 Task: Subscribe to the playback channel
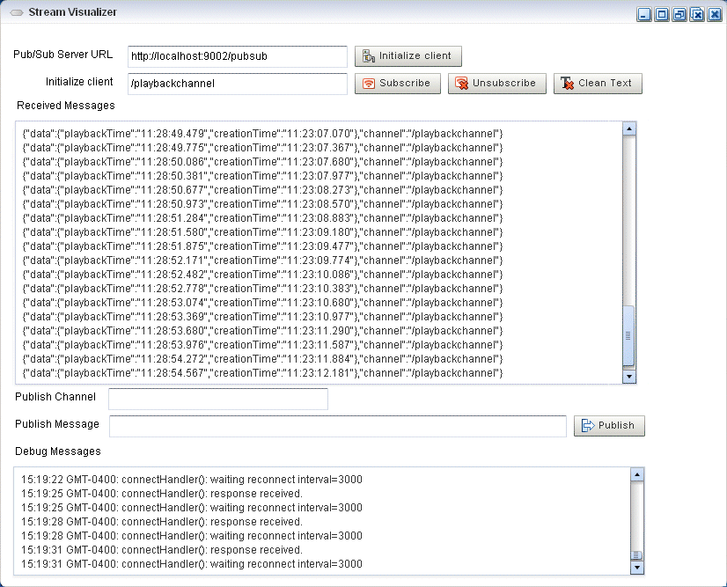click(397, 84)
